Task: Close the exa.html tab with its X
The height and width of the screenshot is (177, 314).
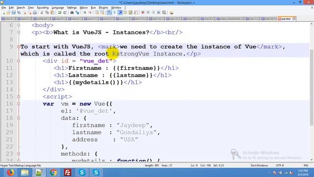Action: point(294,19)
